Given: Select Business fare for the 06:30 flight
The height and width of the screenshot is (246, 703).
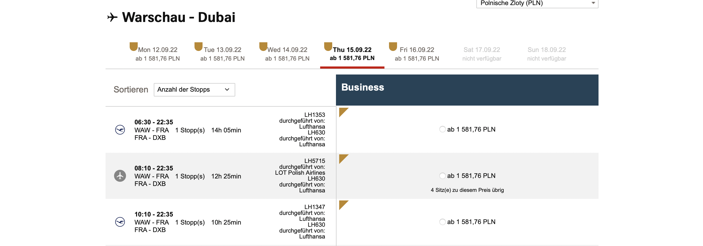Looking at the screenshot, I should [x=442, y=129].
